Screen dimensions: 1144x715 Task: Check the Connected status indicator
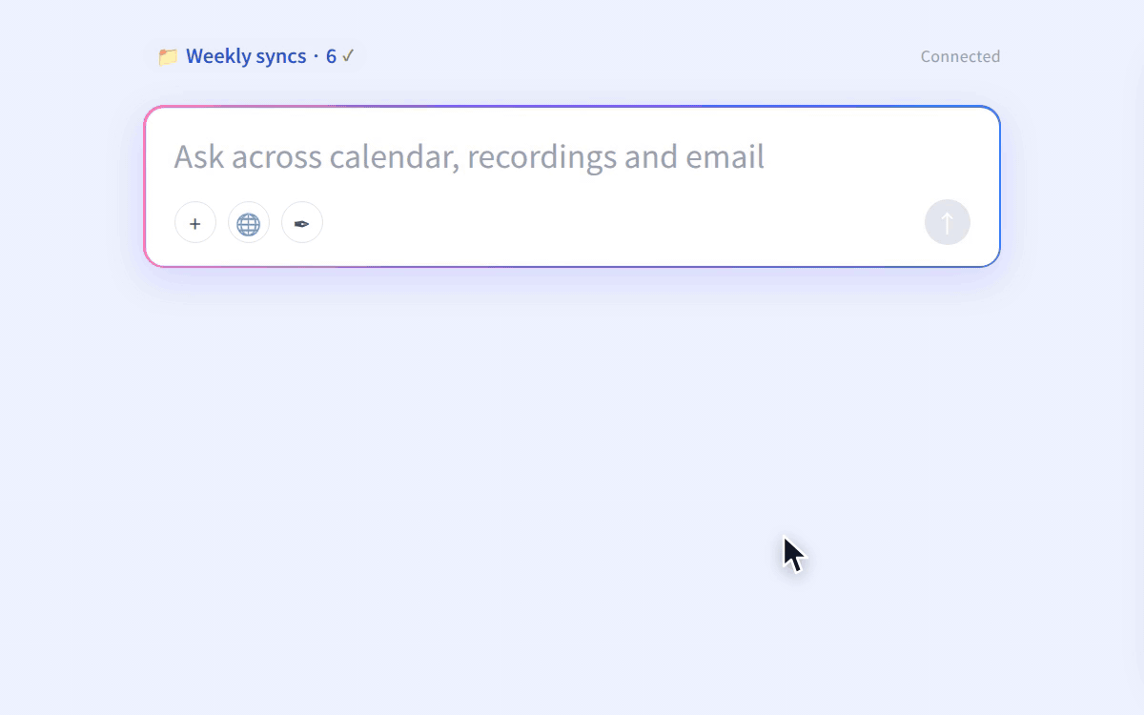960,56
